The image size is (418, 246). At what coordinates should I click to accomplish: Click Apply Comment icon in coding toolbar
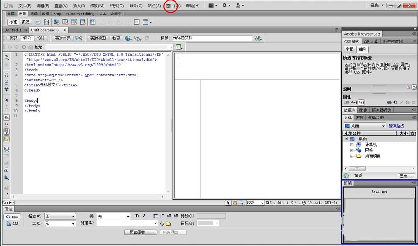pyautogui.click(x=6, y=150)
